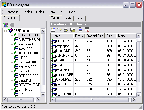Click the rename table (xyz) icon
This screenshot has height=110, width=144.
click(80, 30)
